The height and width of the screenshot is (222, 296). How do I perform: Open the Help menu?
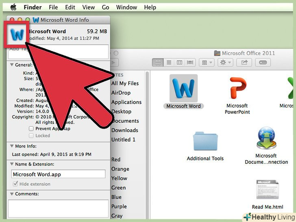[x=150, y=7]
